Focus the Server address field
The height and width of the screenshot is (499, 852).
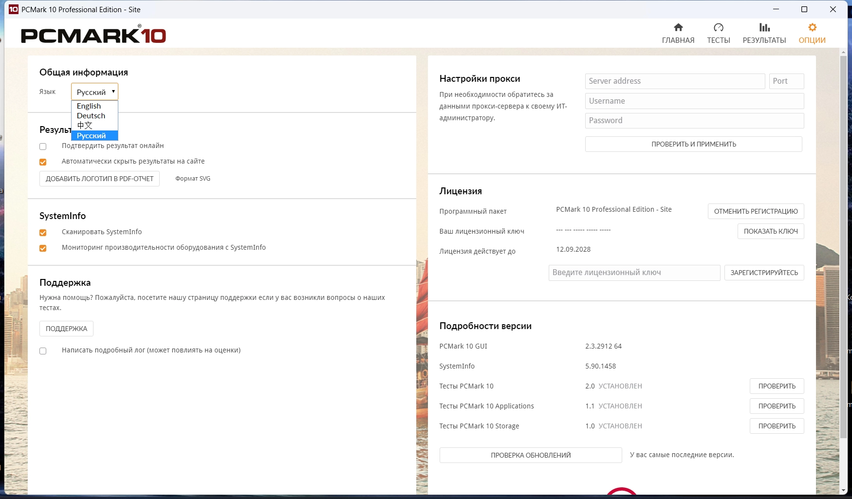tap(675, 81)
